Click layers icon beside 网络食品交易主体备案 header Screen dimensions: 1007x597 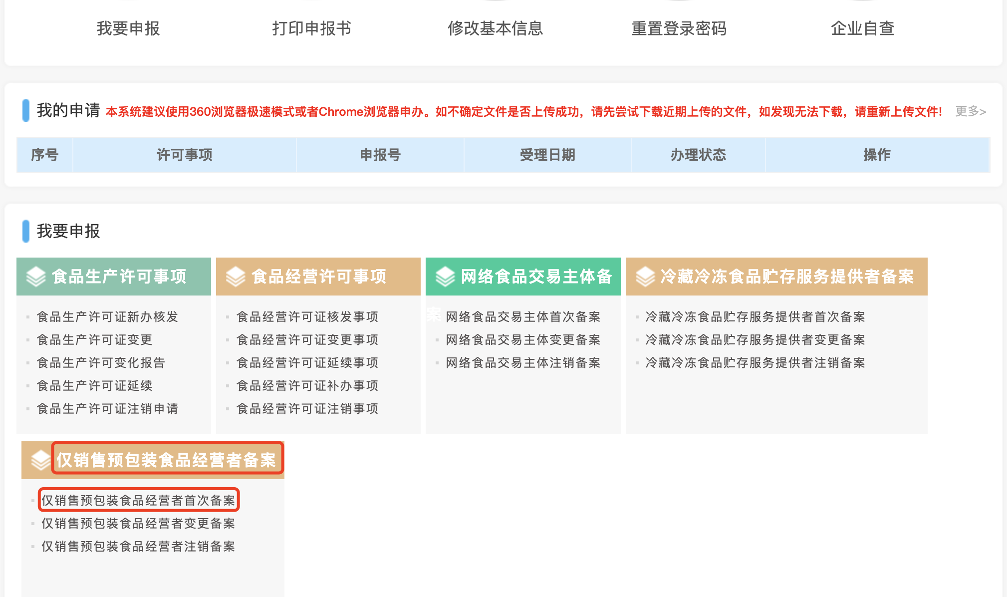(445, 277)
